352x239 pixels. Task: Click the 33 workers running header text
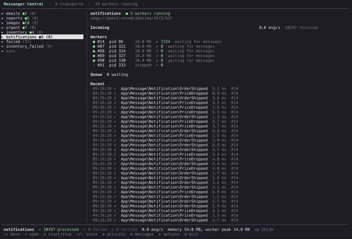116,4
